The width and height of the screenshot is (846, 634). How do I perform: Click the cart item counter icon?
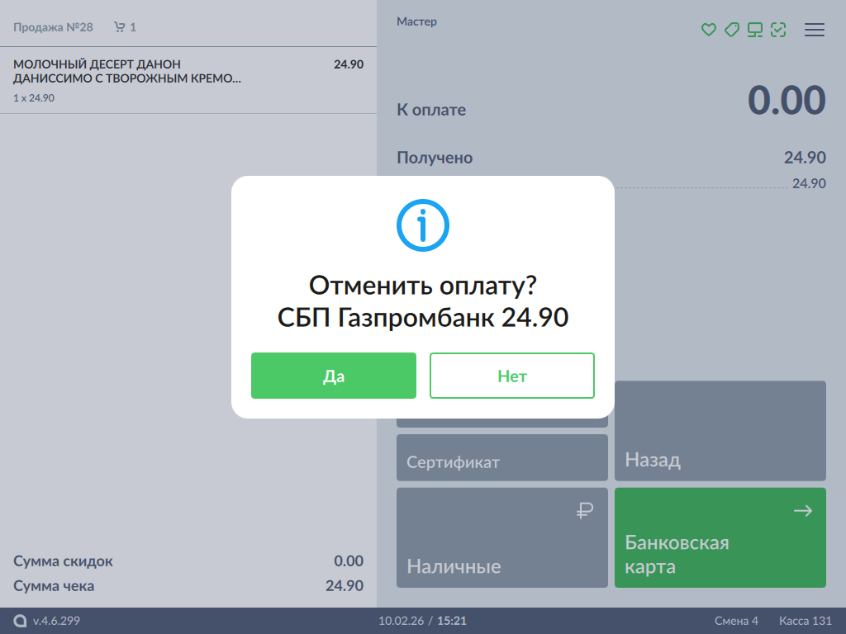pyautogui.click(x=120, y=27)
